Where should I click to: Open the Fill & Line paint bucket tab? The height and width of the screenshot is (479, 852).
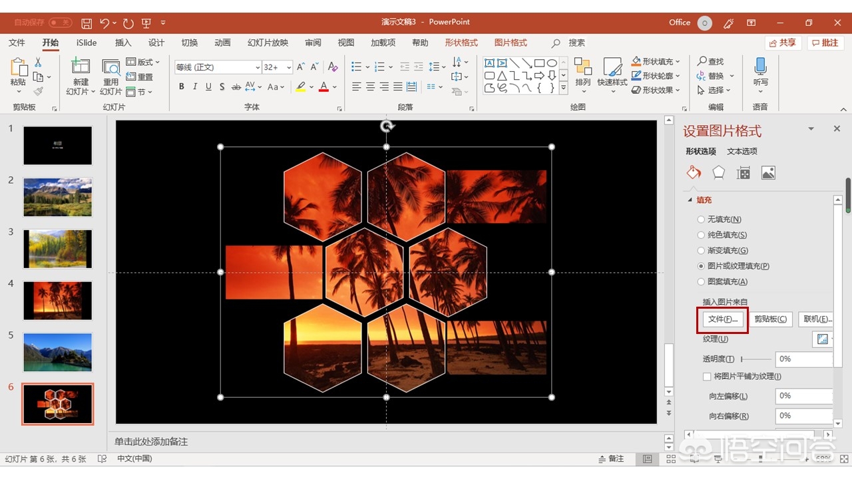point(694,173)
